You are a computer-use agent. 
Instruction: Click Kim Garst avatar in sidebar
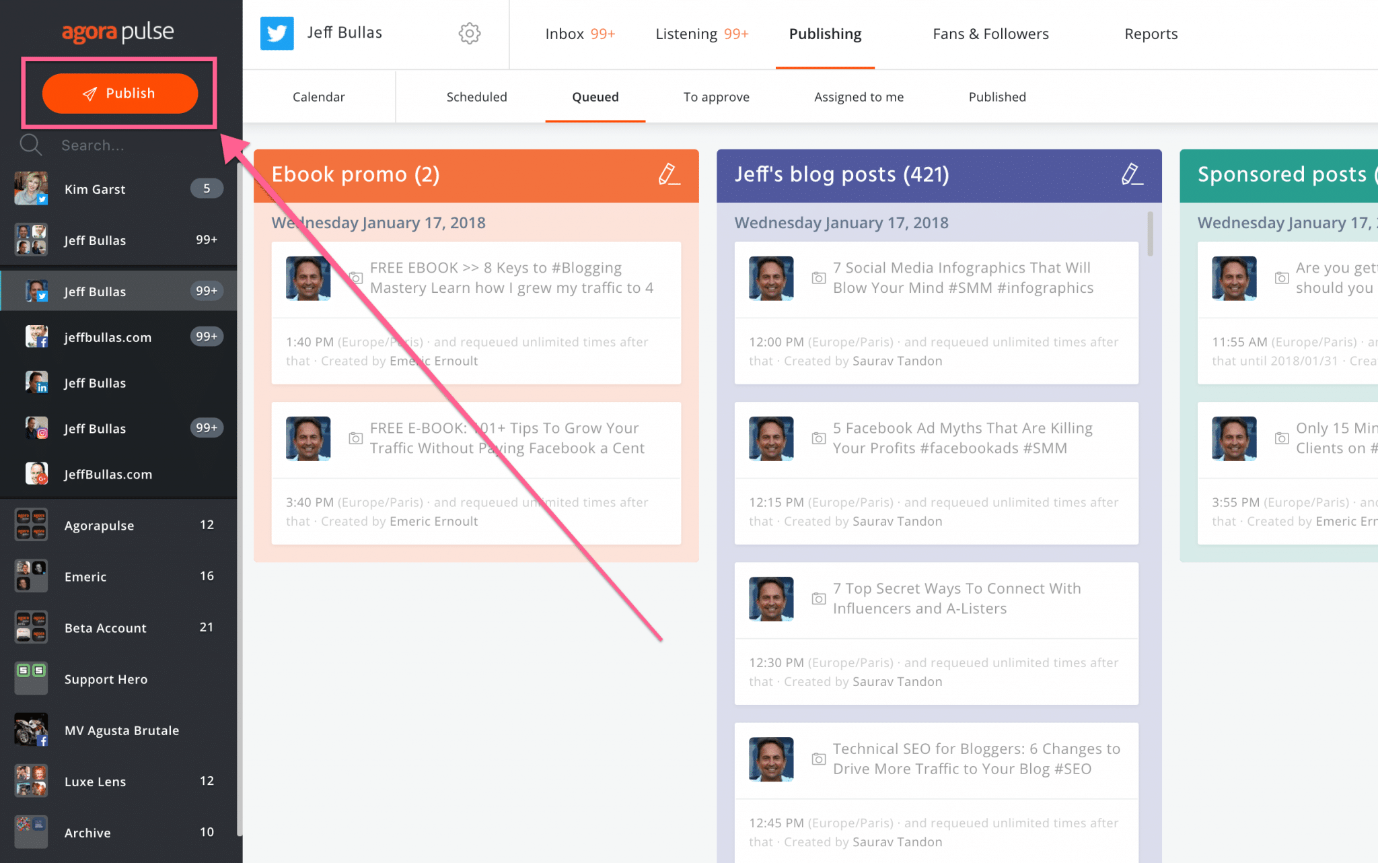click(31, 188)
